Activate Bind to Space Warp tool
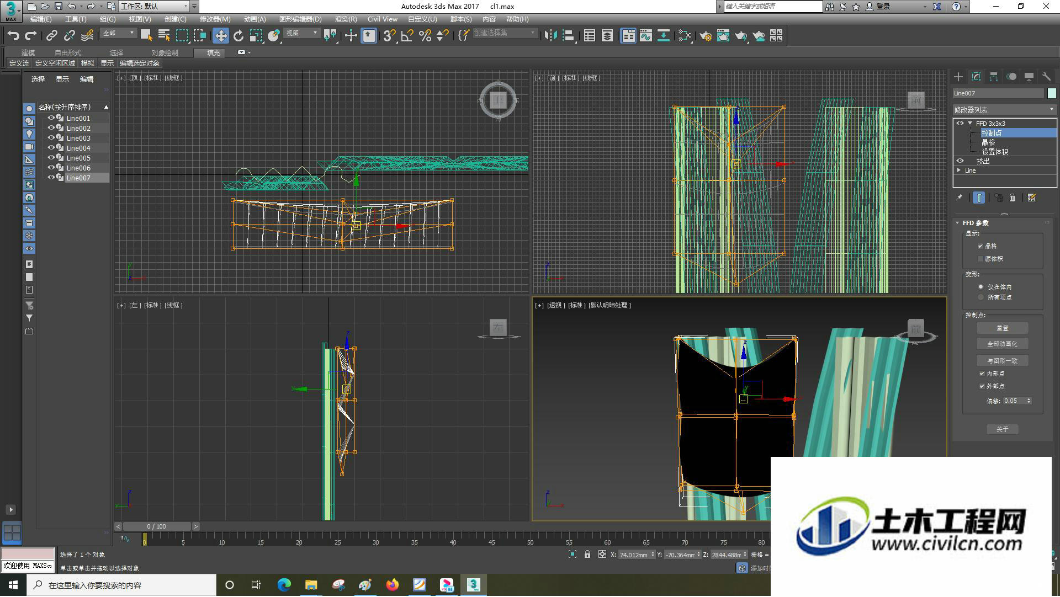 (87, 36)
